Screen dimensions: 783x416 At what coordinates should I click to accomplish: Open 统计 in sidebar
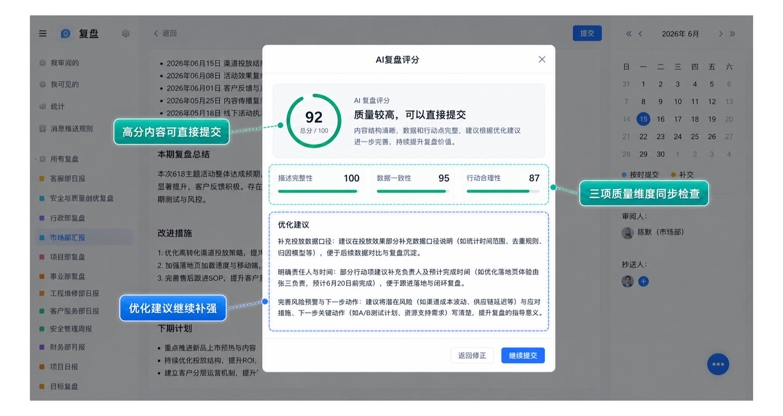coord(57,106)
